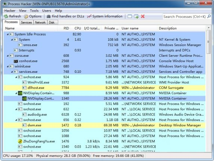Select the Processes tab
The image size is (214, 161).
[x=11, y=22]
